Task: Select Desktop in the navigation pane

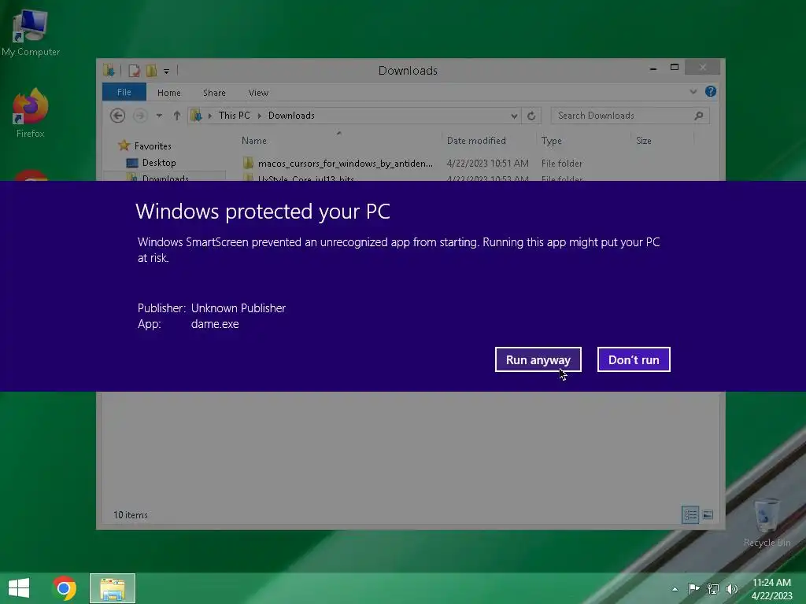Action: 159,163
